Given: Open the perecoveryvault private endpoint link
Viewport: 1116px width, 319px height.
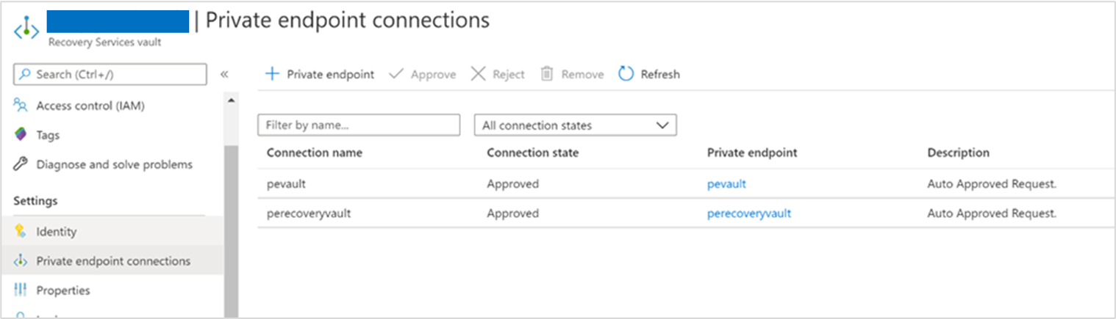Looking at the screenshot, I should (748, 213).
